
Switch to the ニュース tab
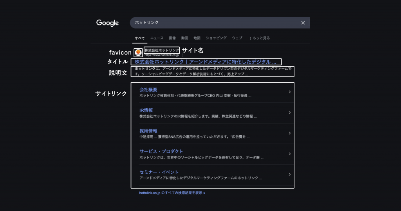tap(157, 38)
